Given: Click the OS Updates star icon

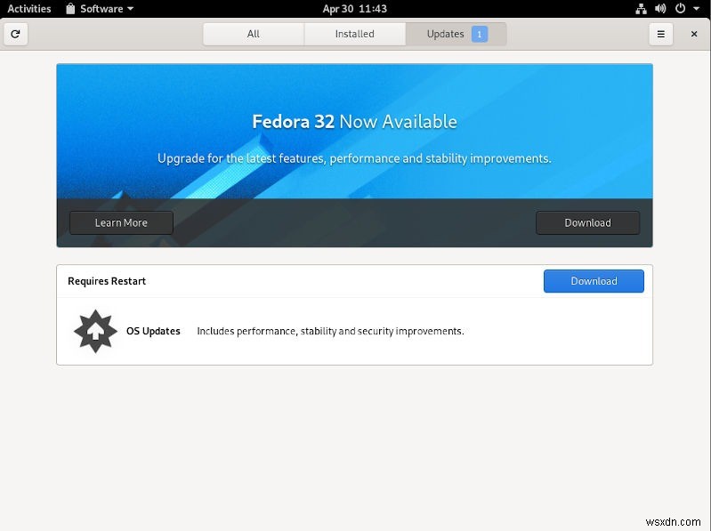Looking at the screenshot, I should point(95,331).
